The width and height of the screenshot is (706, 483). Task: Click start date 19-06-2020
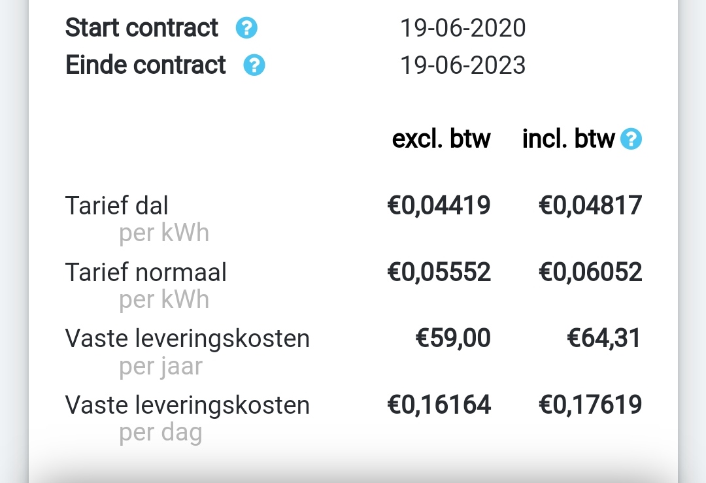tap(463, 28)
